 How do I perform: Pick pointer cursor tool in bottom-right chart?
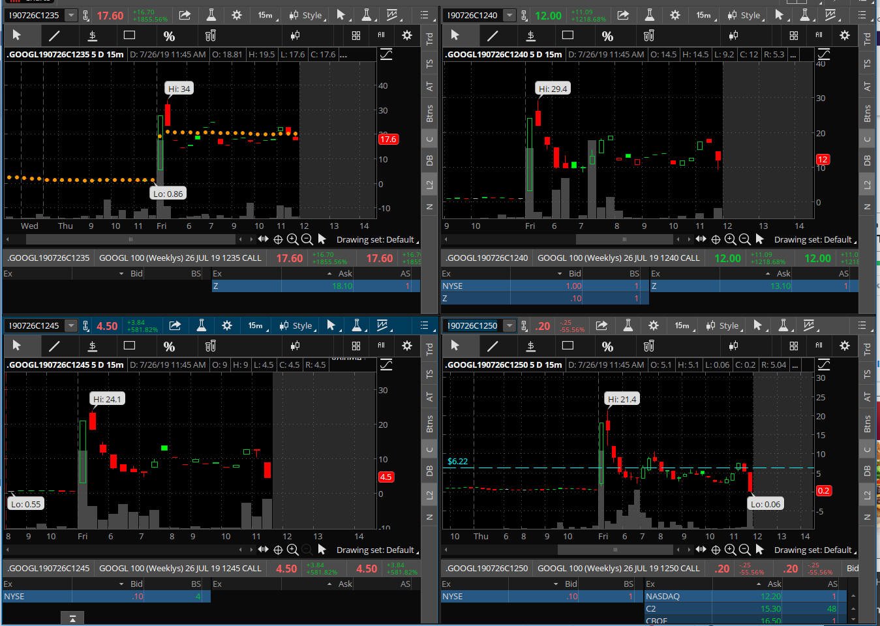[x=455, y=346]
